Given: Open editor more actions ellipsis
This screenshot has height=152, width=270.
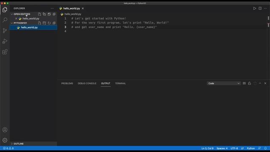Looking at the screenshot, I should tap(265, 8).
